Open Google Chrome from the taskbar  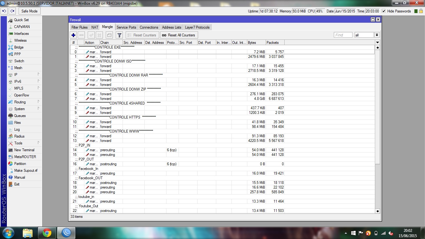[x=47, y=232]
